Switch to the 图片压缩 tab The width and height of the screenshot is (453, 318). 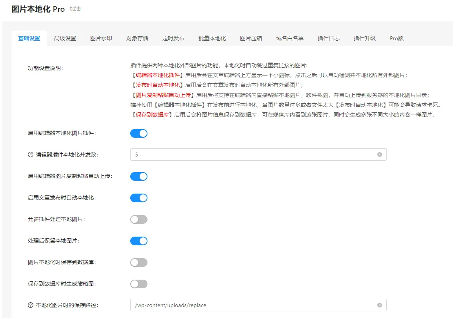(251, 38)
